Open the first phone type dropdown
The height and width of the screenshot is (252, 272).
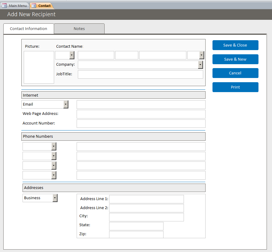point(54,146)
